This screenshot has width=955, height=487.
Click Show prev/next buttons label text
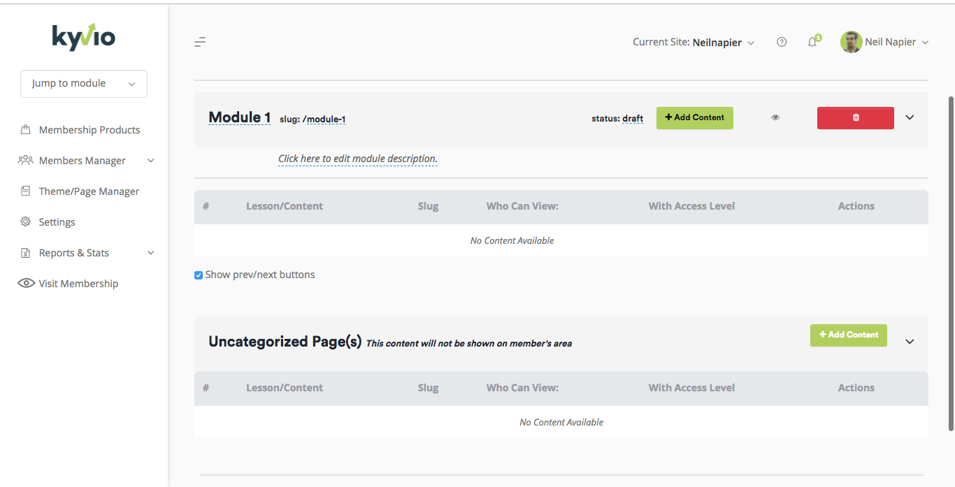tap(260, 275)
